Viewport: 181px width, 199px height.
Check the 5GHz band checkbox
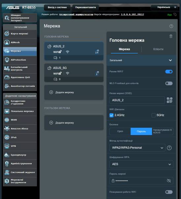[154, 115]
